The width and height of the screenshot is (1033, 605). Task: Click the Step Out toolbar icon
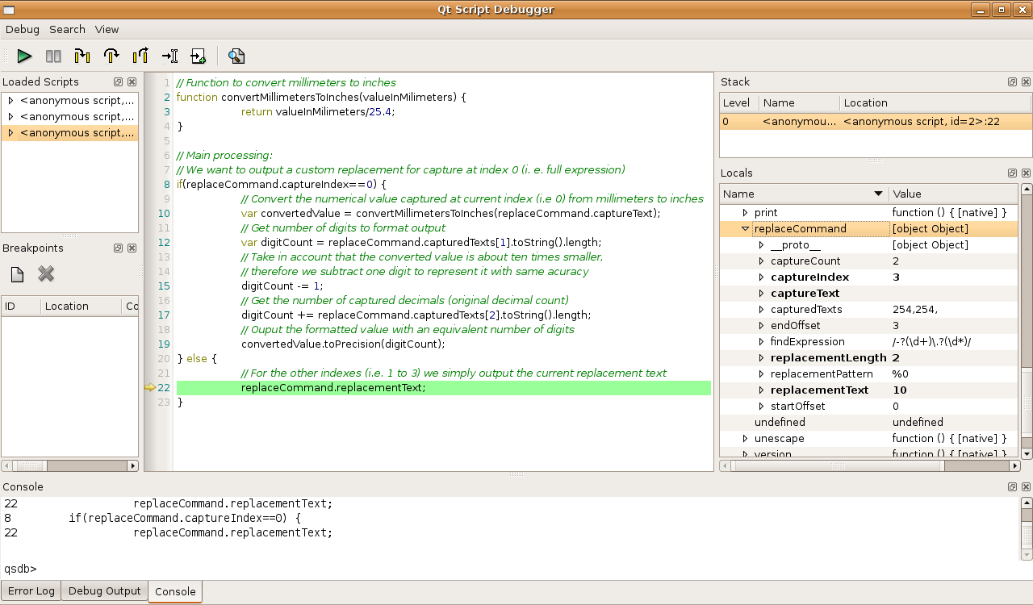140,56
